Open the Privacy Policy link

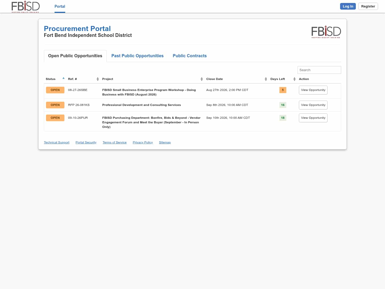(x=143, y=142)
